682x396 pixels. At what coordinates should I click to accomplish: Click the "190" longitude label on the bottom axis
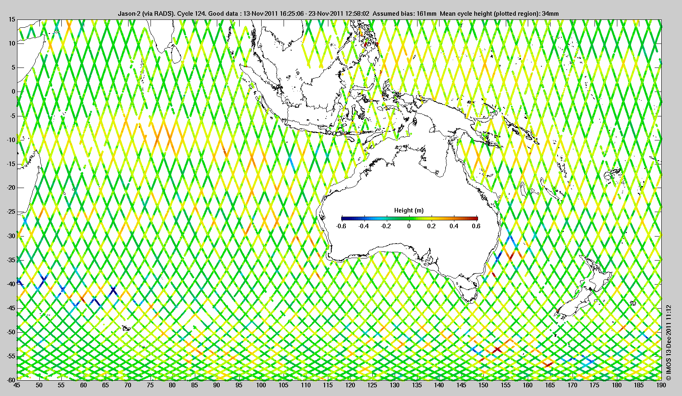point(660,385)
